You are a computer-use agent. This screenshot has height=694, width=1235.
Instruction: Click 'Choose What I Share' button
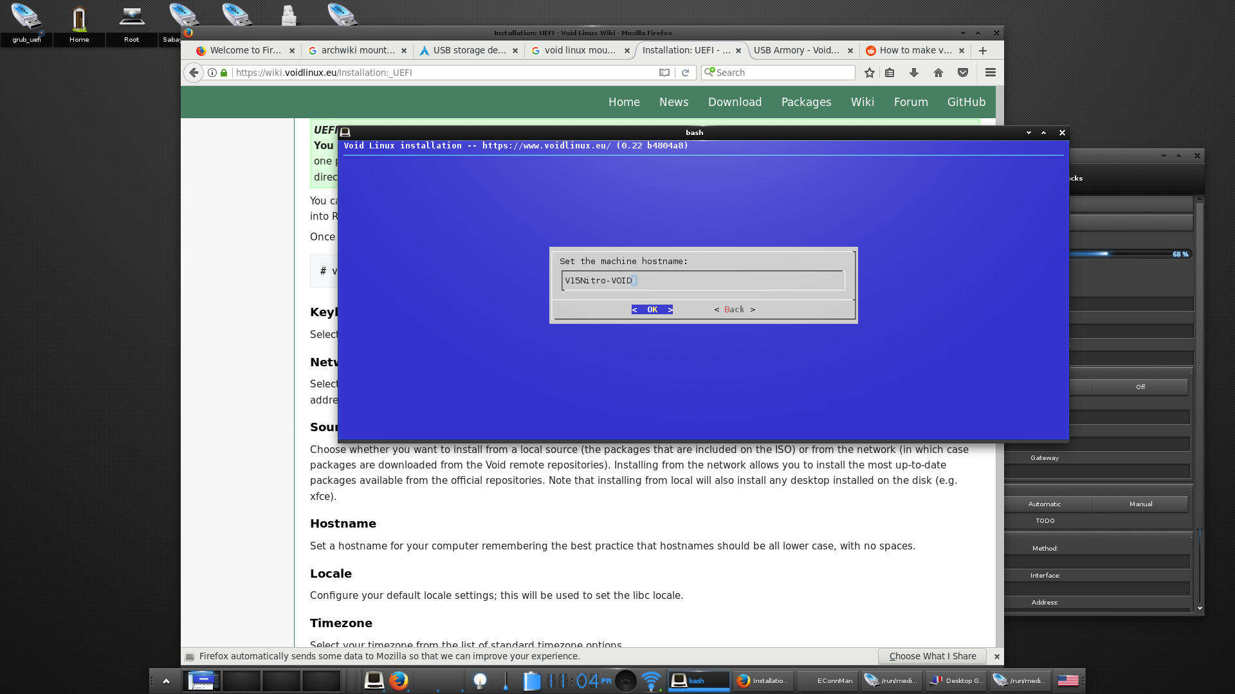[x=933, y=656]
